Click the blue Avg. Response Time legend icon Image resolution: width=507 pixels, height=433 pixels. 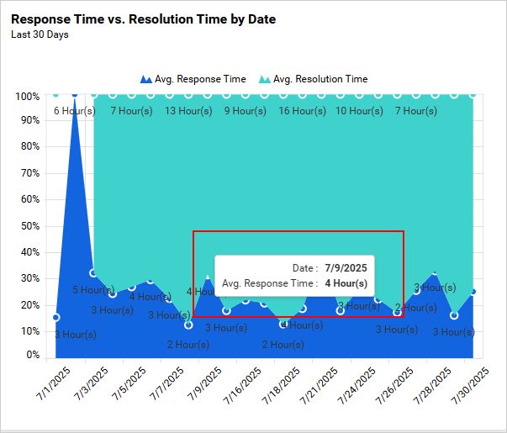(x=145, y=79)
